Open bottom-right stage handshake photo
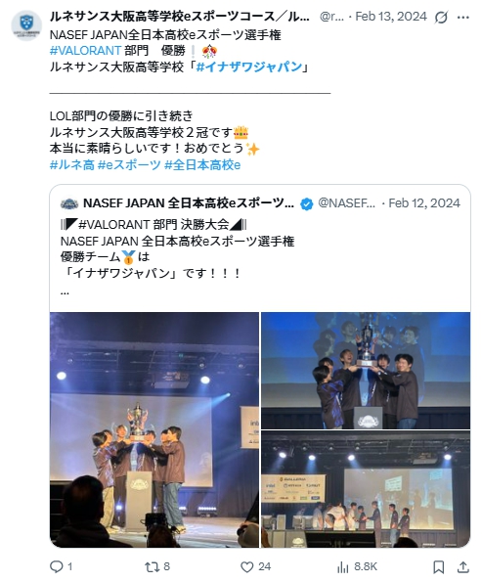Screen dimensions: 482x582 366,489
